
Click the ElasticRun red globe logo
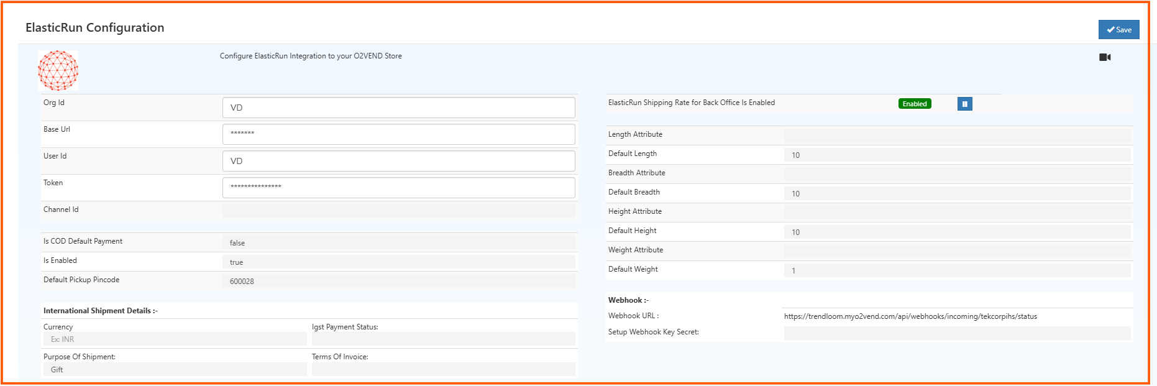[x=58, y=71]
